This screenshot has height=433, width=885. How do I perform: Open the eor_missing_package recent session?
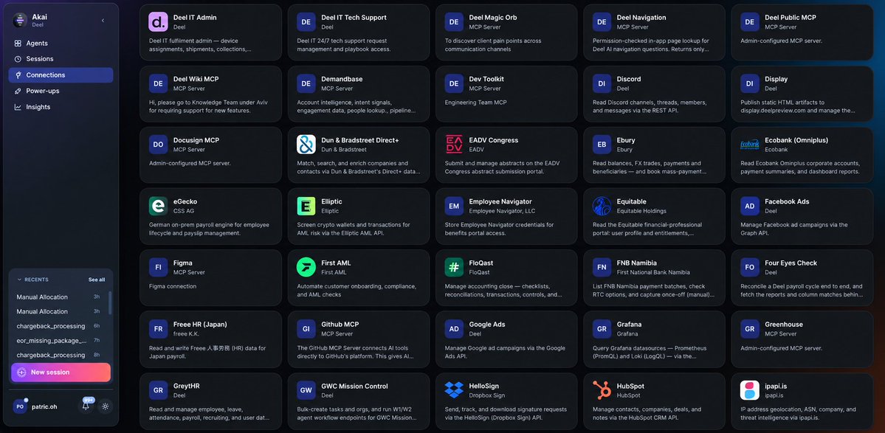coord(59,341)
